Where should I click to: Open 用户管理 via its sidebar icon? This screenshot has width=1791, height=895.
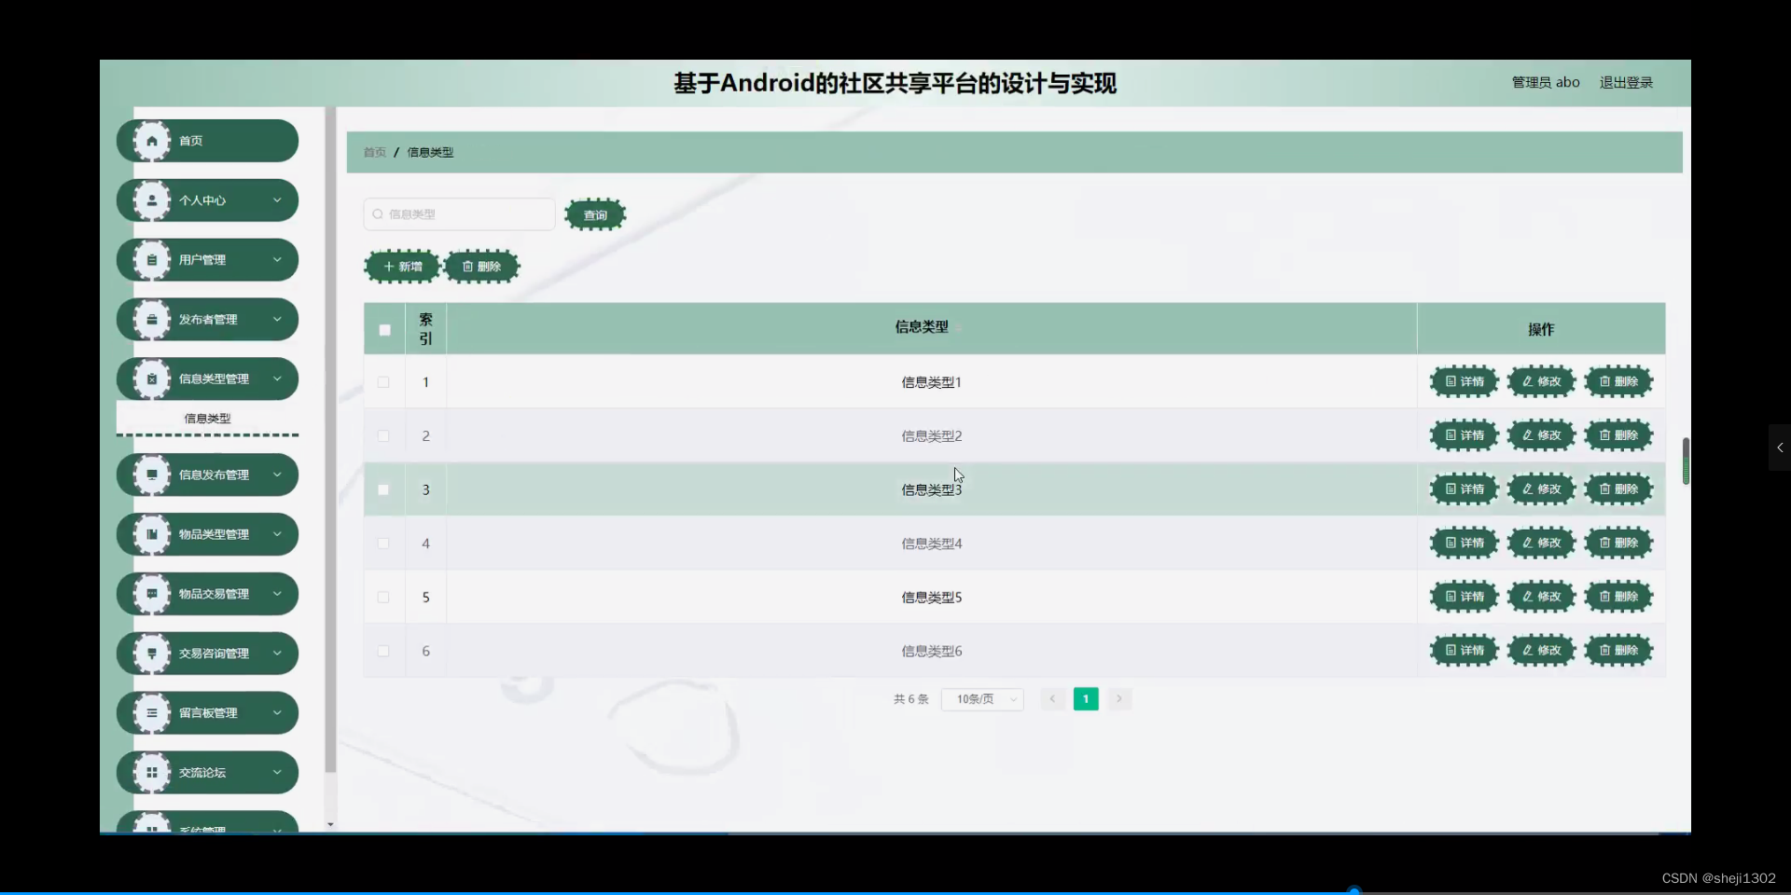pyautogui.click(x=152, y=259)
